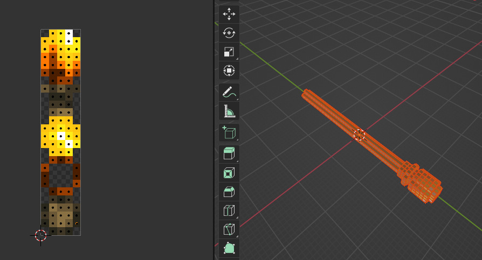Select the Rotate tool
Viewport: 482px width, 260px height.
click(x=229, y=33)
